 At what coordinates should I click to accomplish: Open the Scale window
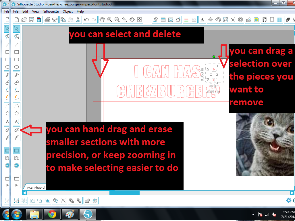point(225,20)
